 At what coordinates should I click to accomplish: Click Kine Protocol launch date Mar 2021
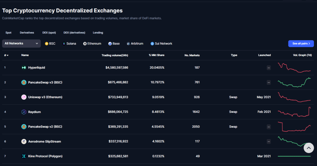tap(264, 156)
